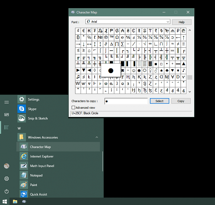Select the beamed eighth notes character
The height and width of the screenshot is (205, 215).
[x=78, y=77]
